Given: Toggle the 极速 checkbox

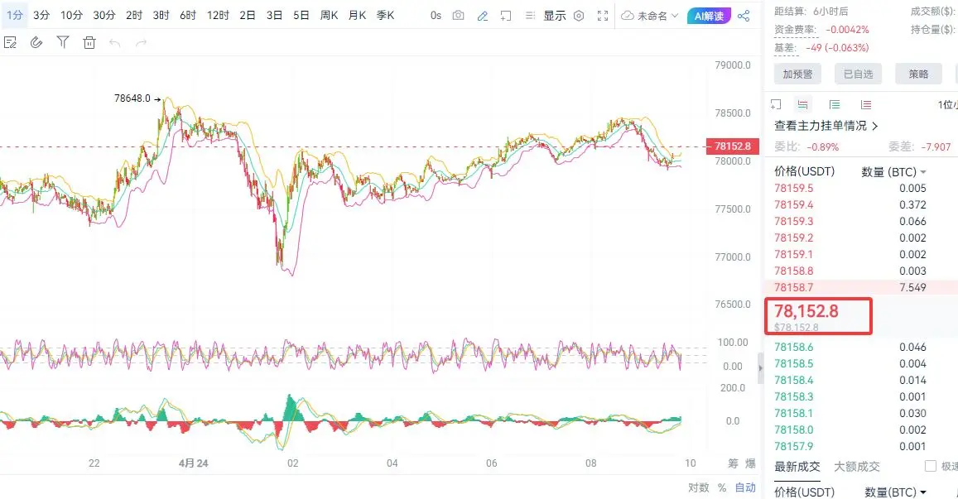Looking at the screenshot, I should (931, 466).
